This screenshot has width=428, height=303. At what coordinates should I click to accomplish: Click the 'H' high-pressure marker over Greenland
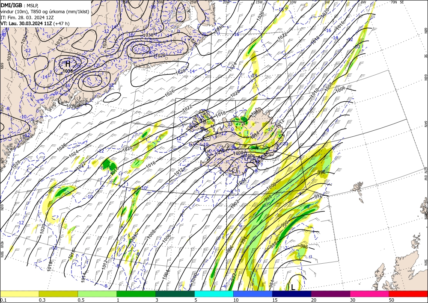pos(68,64)
